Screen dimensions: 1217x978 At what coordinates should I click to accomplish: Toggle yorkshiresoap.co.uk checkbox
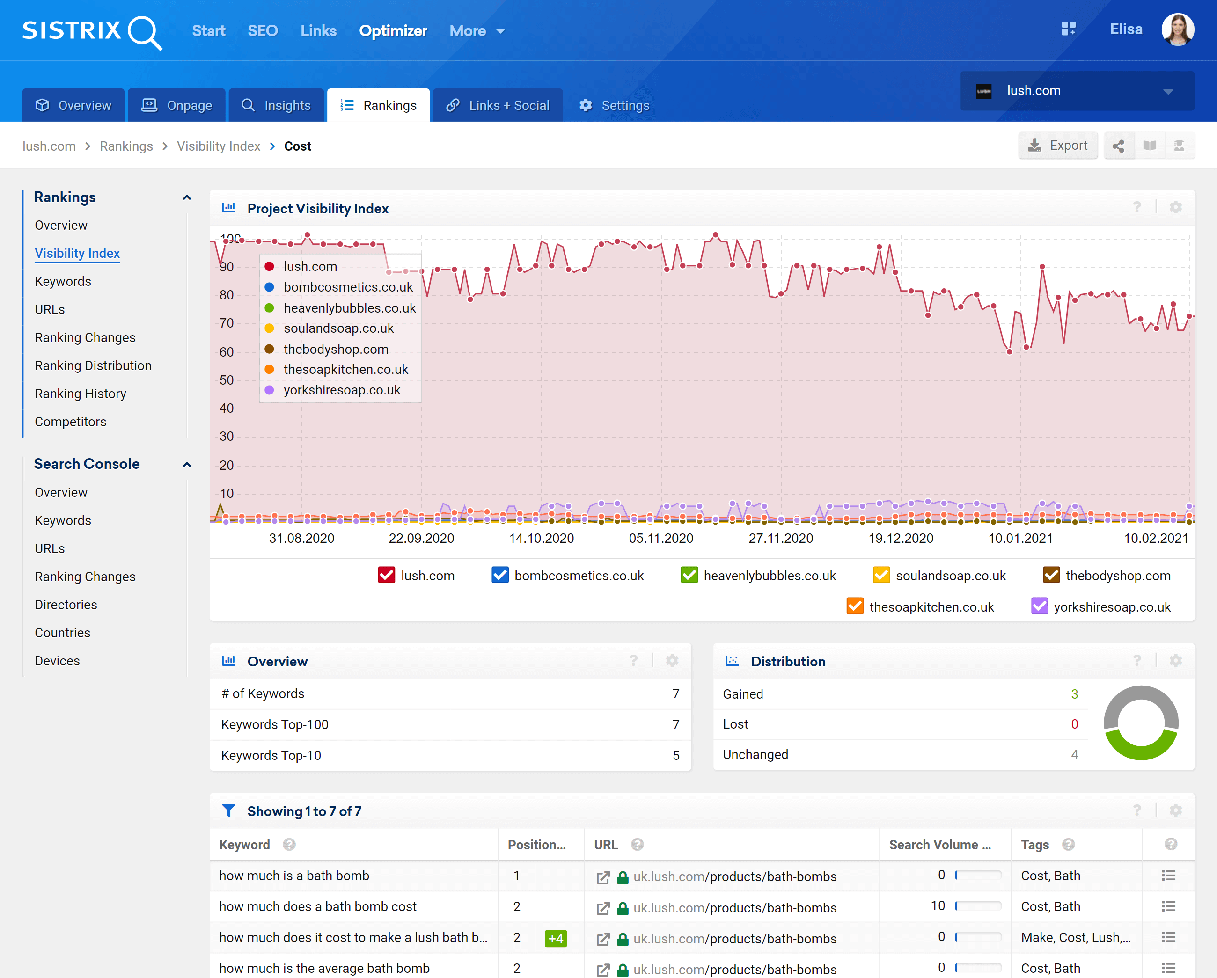point(1040,606)
